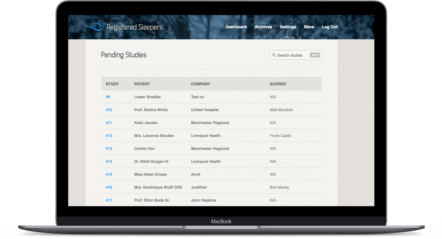Screen dimensions: 442x239
Task: Click N/A in Miss Helen Ernser row
Action: (273, 174)
